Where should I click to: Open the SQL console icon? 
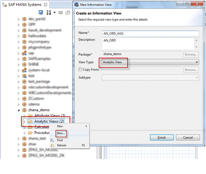coord(60,13)
